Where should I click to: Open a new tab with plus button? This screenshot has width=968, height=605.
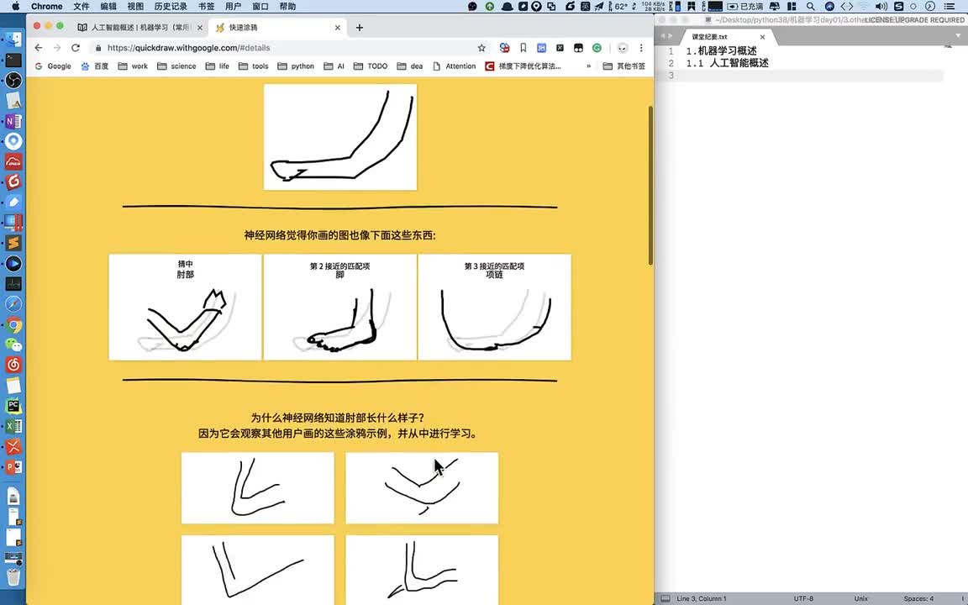360,27
